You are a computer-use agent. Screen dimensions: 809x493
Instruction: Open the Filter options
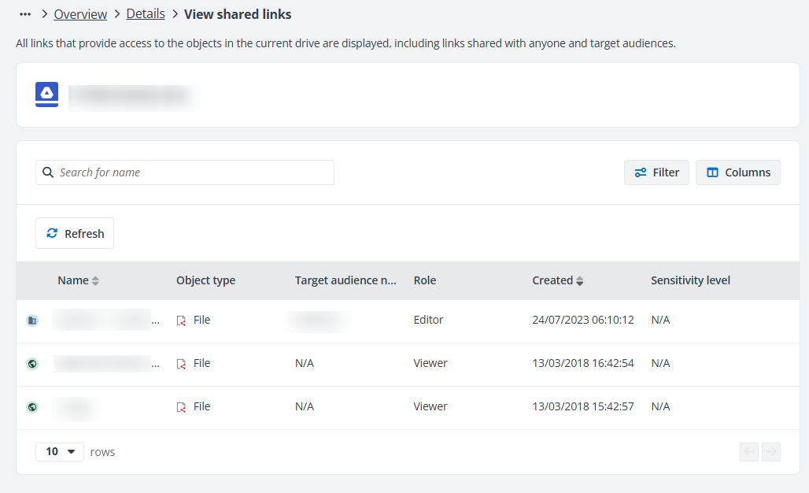[656, 172]
